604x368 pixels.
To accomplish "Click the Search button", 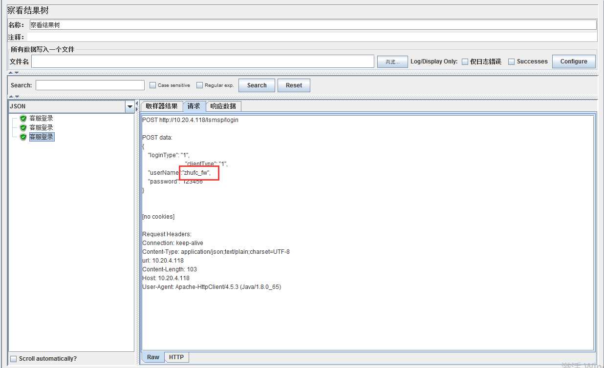I will pyautogui.click(x=257, y=85).
